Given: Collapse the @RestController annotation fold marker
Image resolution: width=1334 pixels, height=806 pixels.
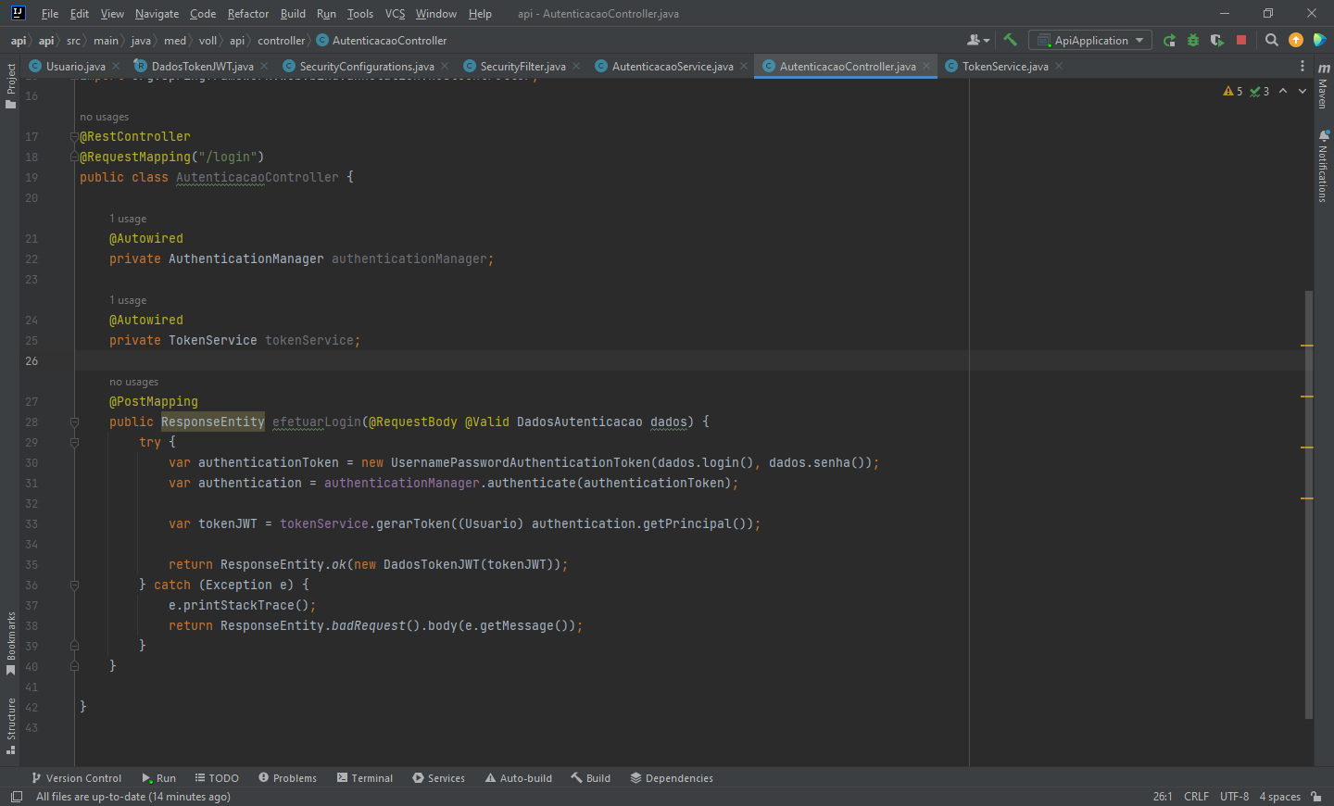Looking at the screenshot, I should [74, 137].
